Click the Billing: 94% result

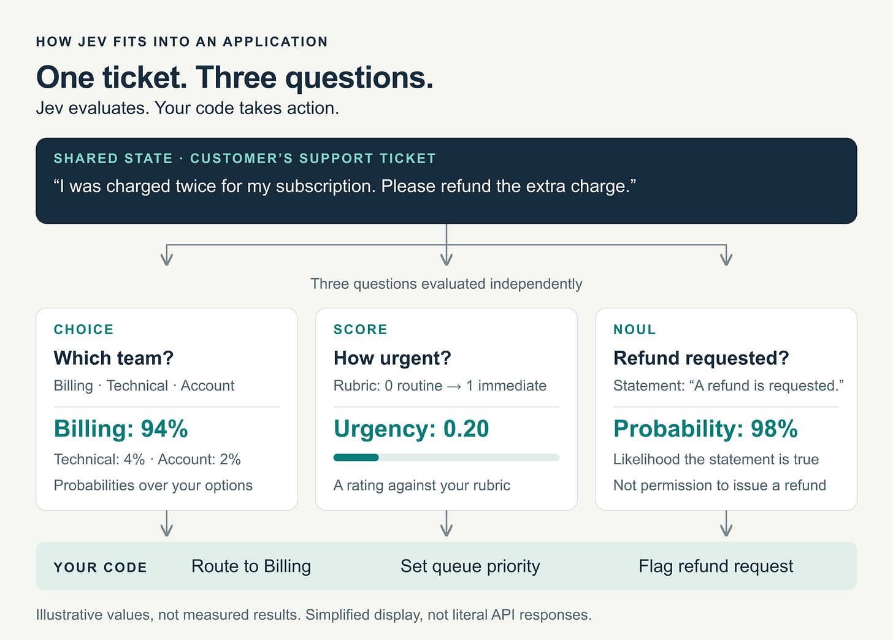(121, 429)
